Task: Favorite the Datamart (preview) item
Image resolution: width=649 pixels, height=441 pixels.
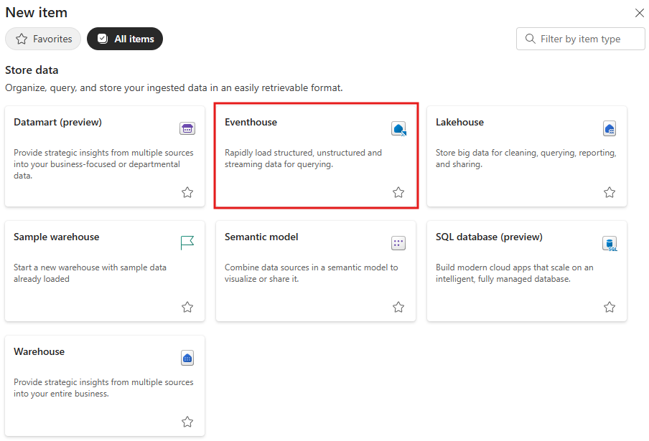Action: [x=187, y=192]
